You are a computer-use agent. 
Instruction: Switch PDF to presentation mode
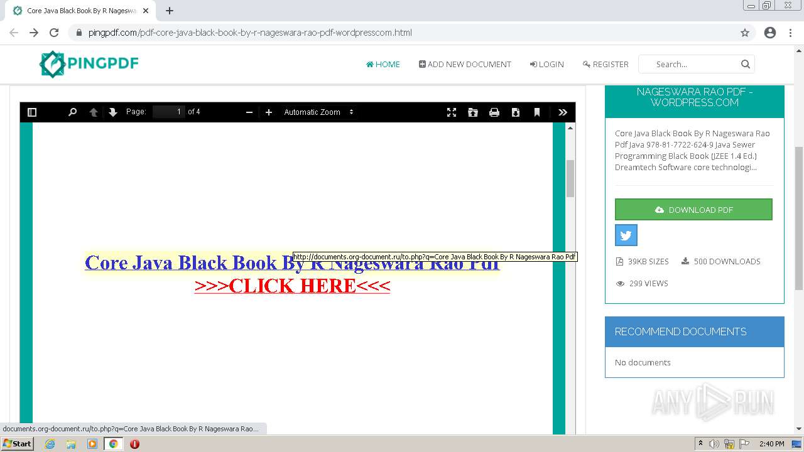coord(452,112)
